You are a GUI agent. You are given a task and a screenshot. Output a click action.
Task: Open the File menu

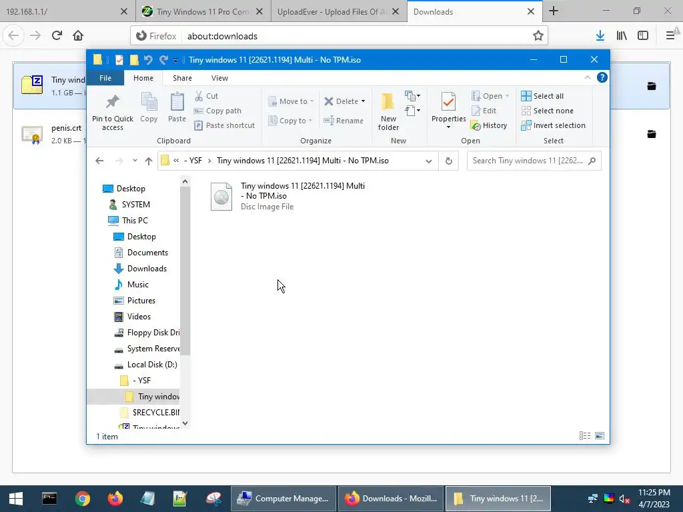coord(105,78)
